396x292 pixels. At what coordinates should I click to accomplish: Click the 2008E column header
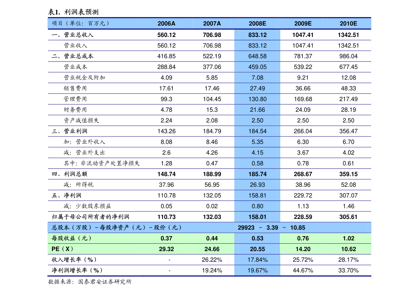point(257,24)
